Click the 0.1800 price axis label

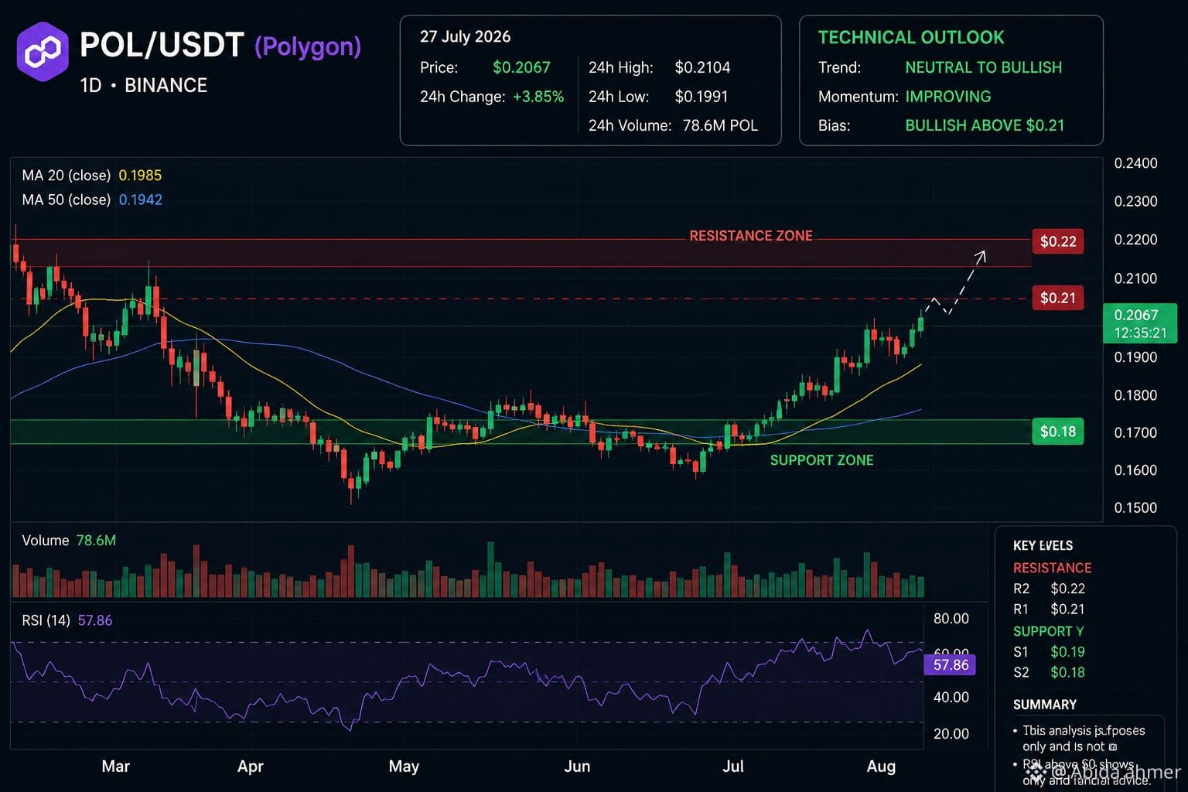1135,395
